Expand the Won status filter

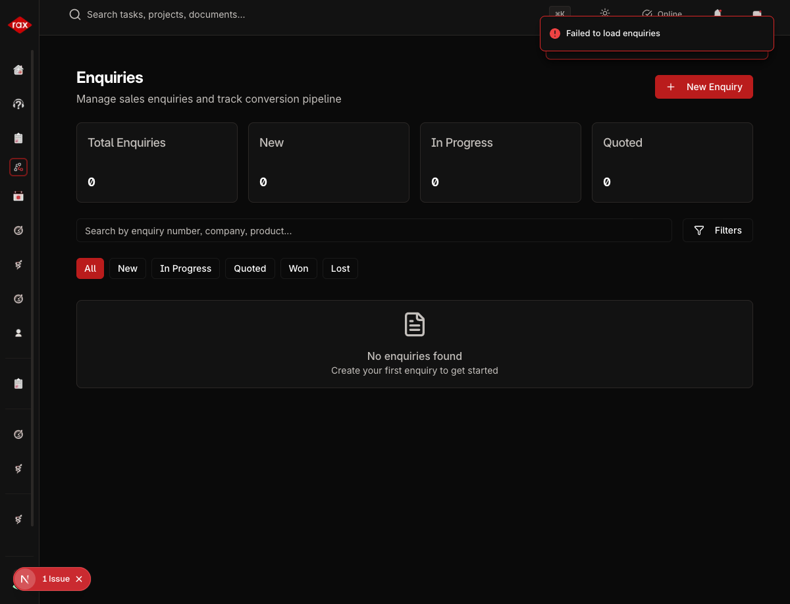[x=298, y=268]
